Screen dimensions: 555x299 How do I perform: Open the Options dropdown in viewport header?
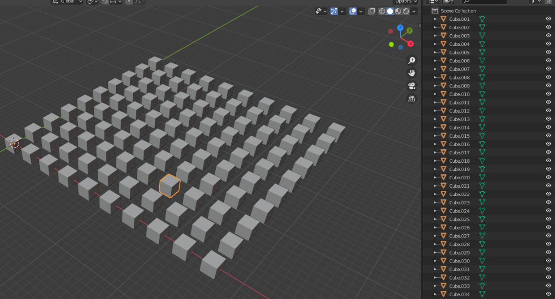[406, 1]
